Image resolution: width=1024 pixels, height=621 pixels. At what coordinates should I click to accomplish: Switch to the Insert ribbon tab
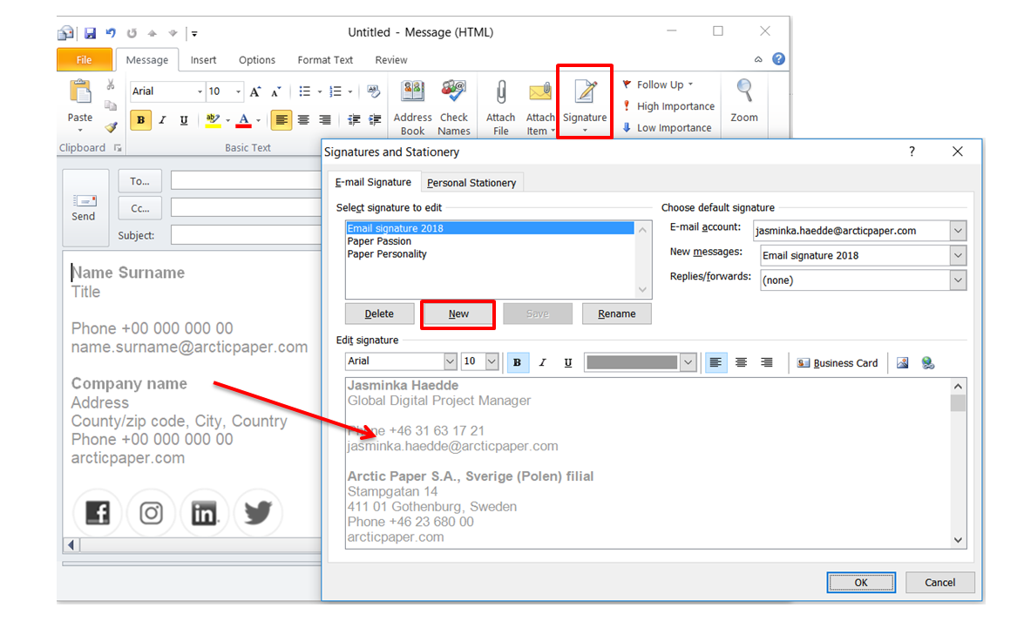[x=203, y=60]
